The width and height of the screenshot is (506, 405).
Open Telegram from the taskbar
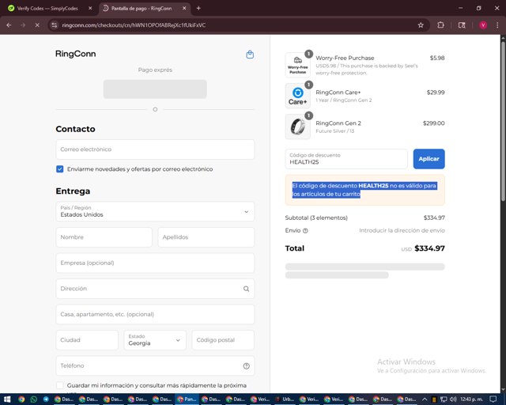[x=46, y=399]
